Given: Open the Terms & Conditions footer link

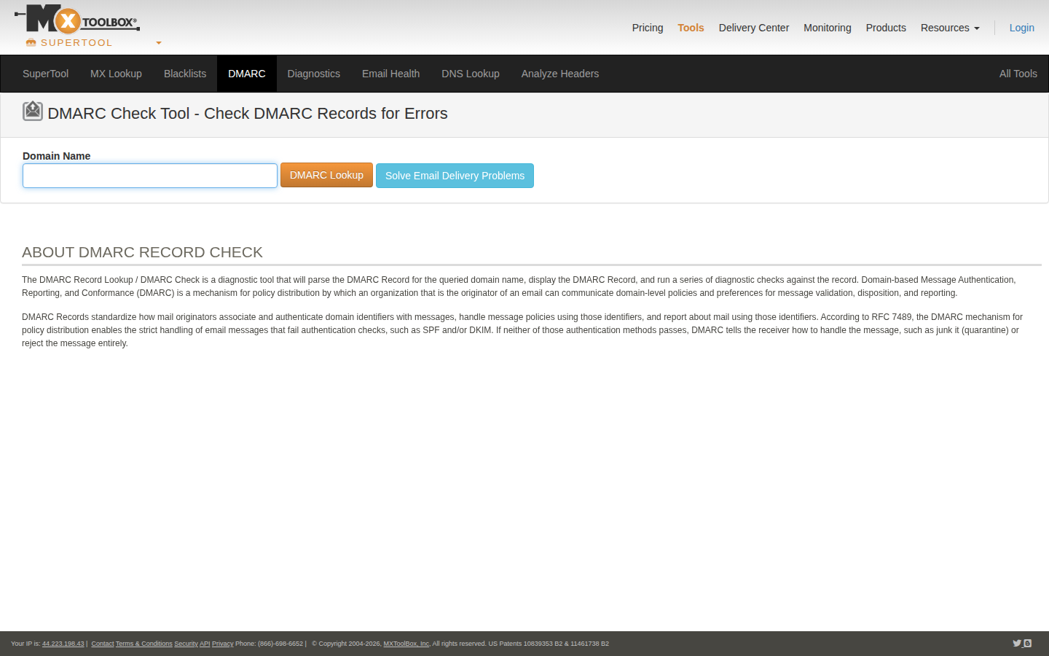Looking at the screenshot, I should coord(144,644).
